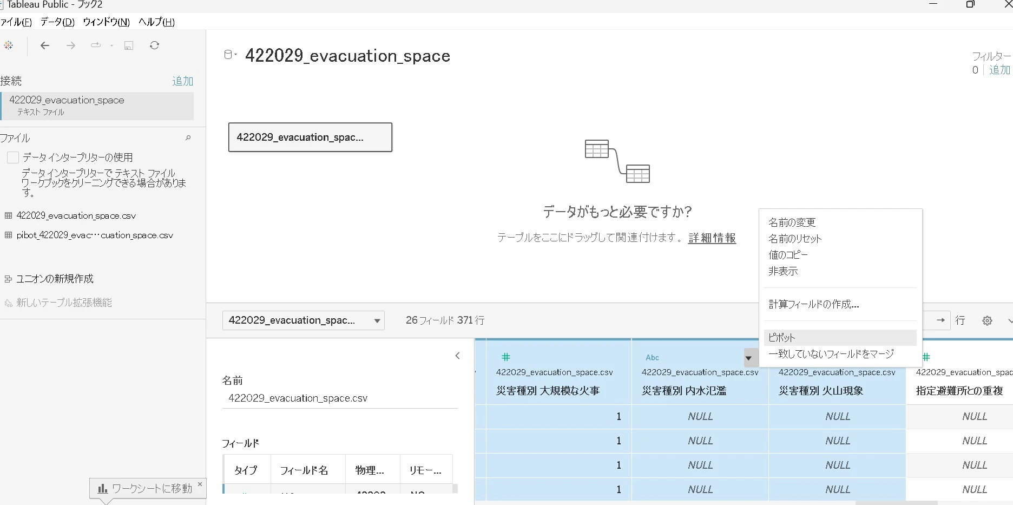This screenshot has width=1013, height=505.
Task: Open dropdown arrow on 災害種別 内水氾濫 column header
Action: click(748, 358)
